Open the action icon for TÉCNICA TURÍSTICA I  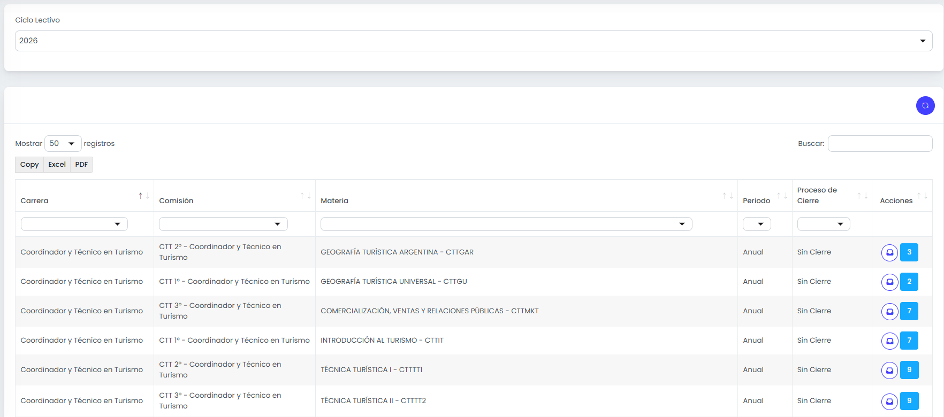tap(889, 370)
